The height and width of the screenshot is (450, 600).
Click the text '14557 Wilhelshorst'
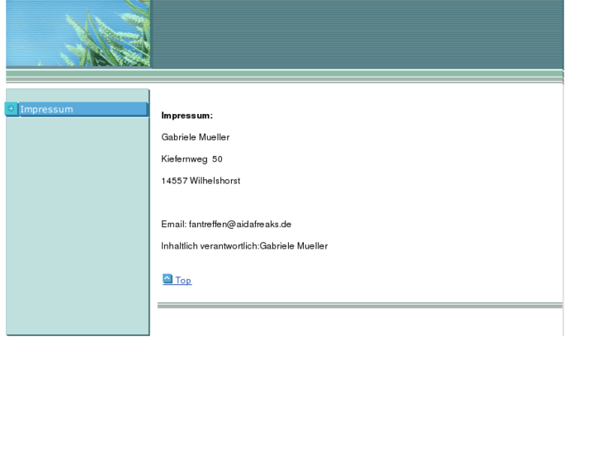(201, 181)
